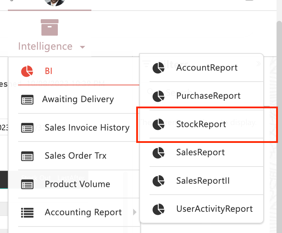This screenshot has width=282, height=233.
Task: Open SalesReportII from the submenu
Action: click(203, 181)
